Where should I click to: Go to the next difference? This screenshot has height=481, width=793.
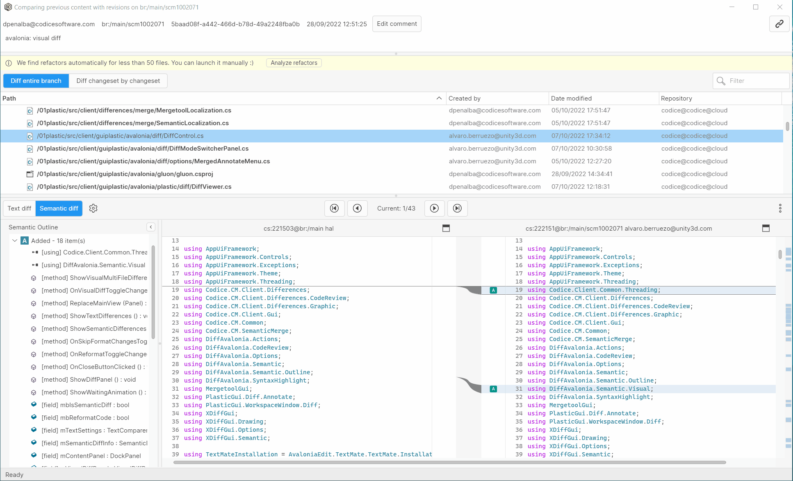[x=434, y=208]
